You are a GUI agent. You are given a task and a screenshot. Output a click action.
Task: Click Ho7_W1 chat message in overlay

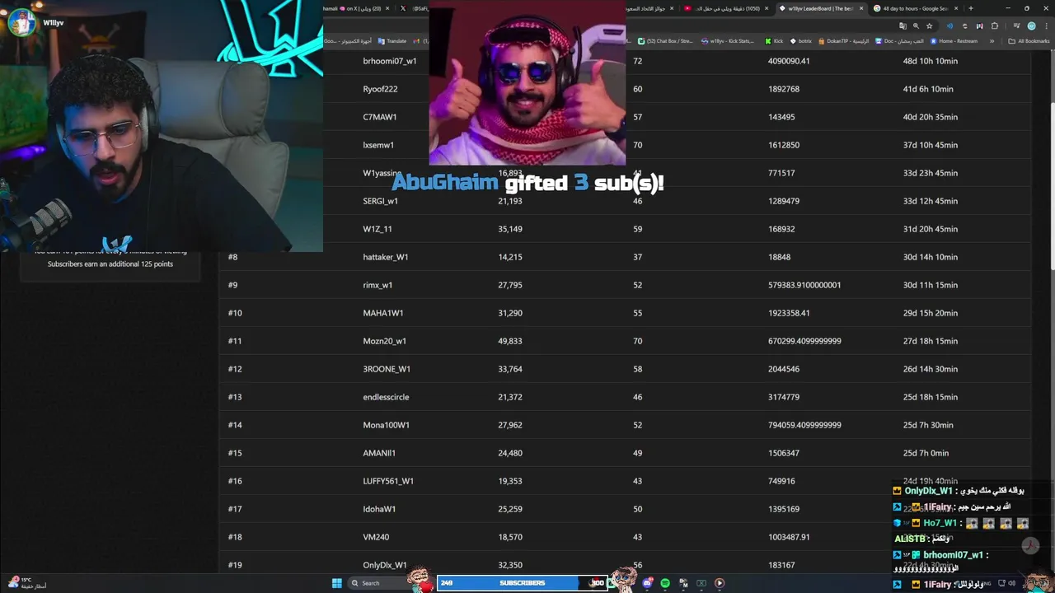pos(961,523)
